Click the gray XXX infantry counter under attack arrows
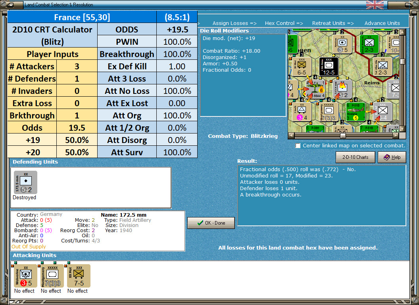The width and height of the screenshot is (419, 305). [382, 112]
